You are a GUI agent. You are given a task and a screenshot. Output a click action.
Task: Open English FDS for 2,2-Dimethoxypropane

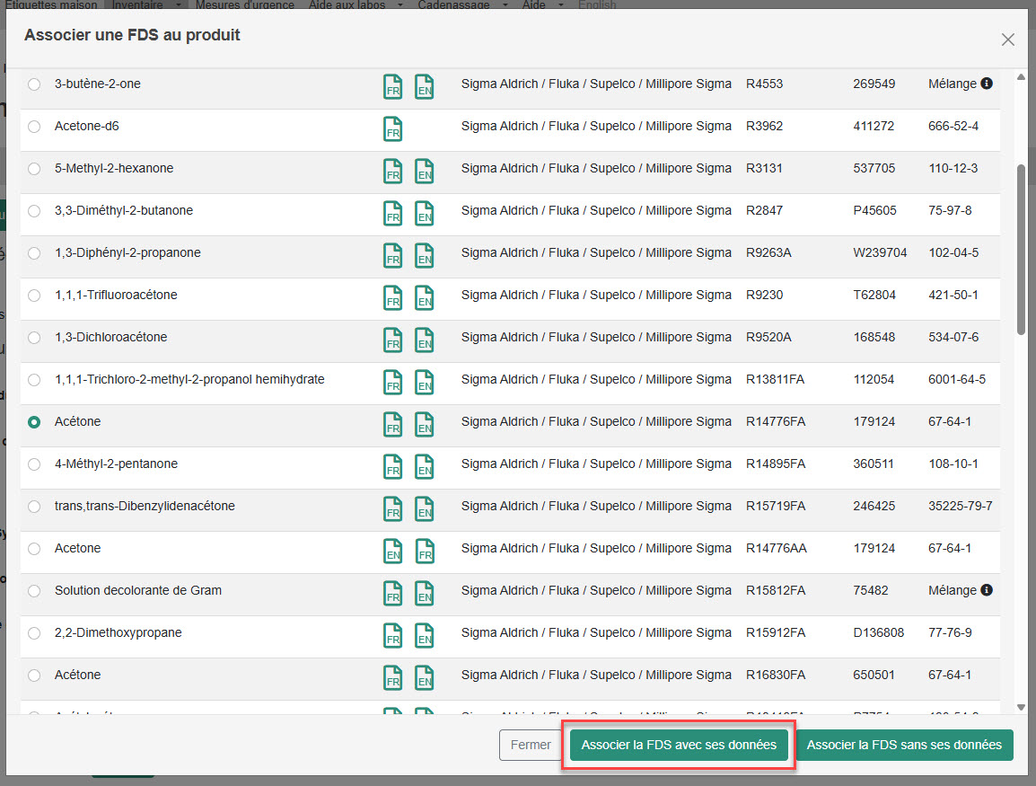(424, 634)
